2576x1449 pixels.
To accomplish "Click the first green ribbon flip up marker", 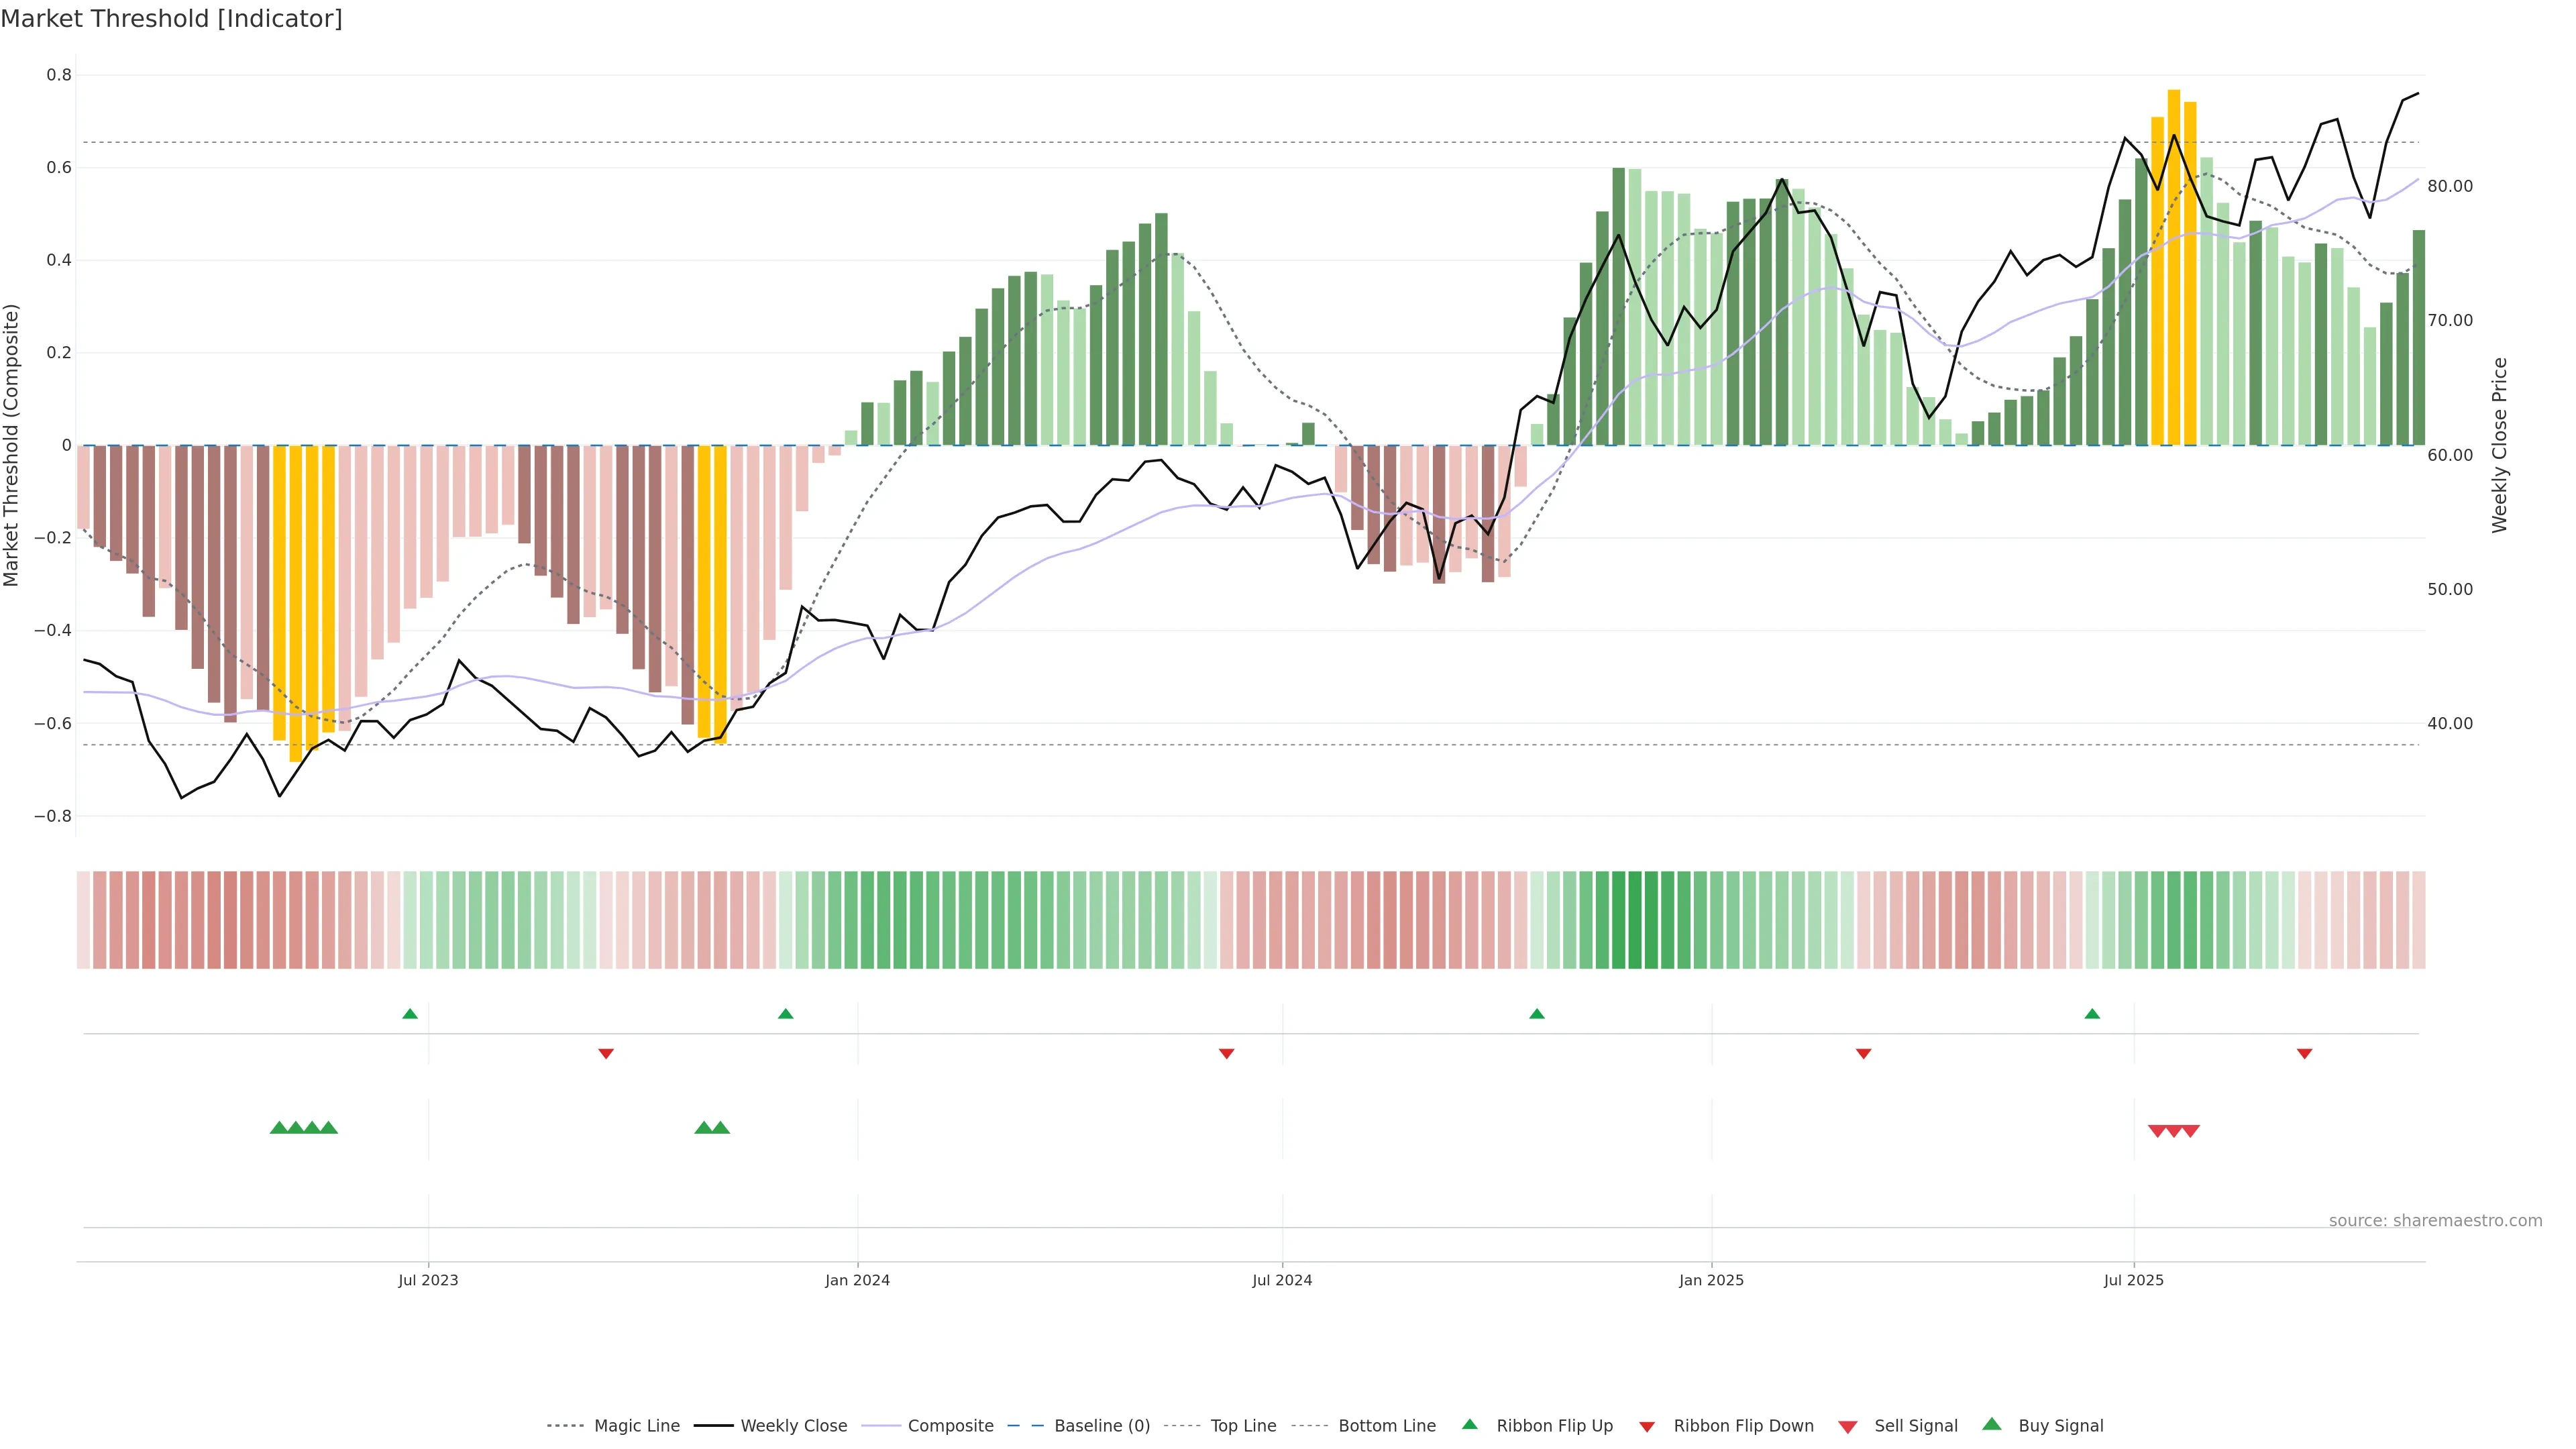I will click(410, 1014).
